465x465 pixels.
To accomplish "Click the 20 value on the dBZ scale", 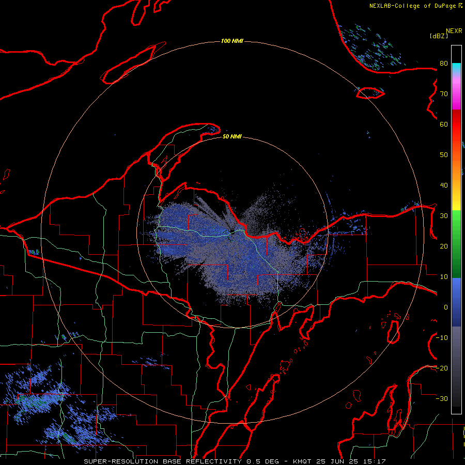I will click(444, 246).
